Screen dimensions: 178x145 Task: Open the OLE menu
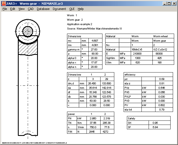click(72, 9)
